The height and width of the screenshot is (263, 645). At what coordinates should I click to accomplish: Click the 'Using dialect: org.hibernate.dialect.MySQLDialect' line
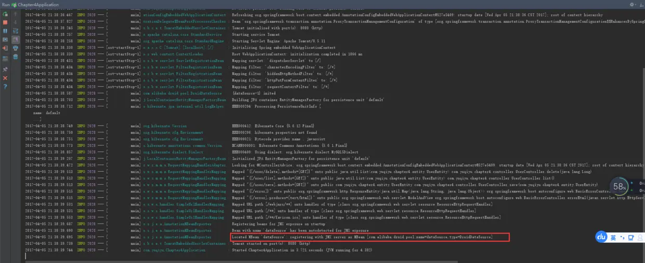292,152
